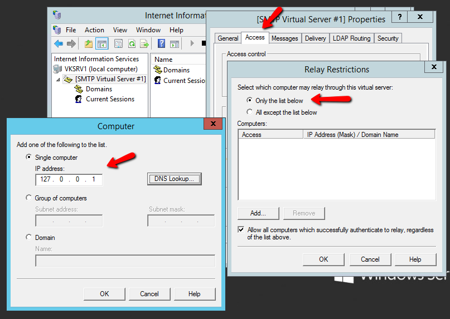
Task: Click the blue Help question mark toolbar icon
Action: pos(162,43)
